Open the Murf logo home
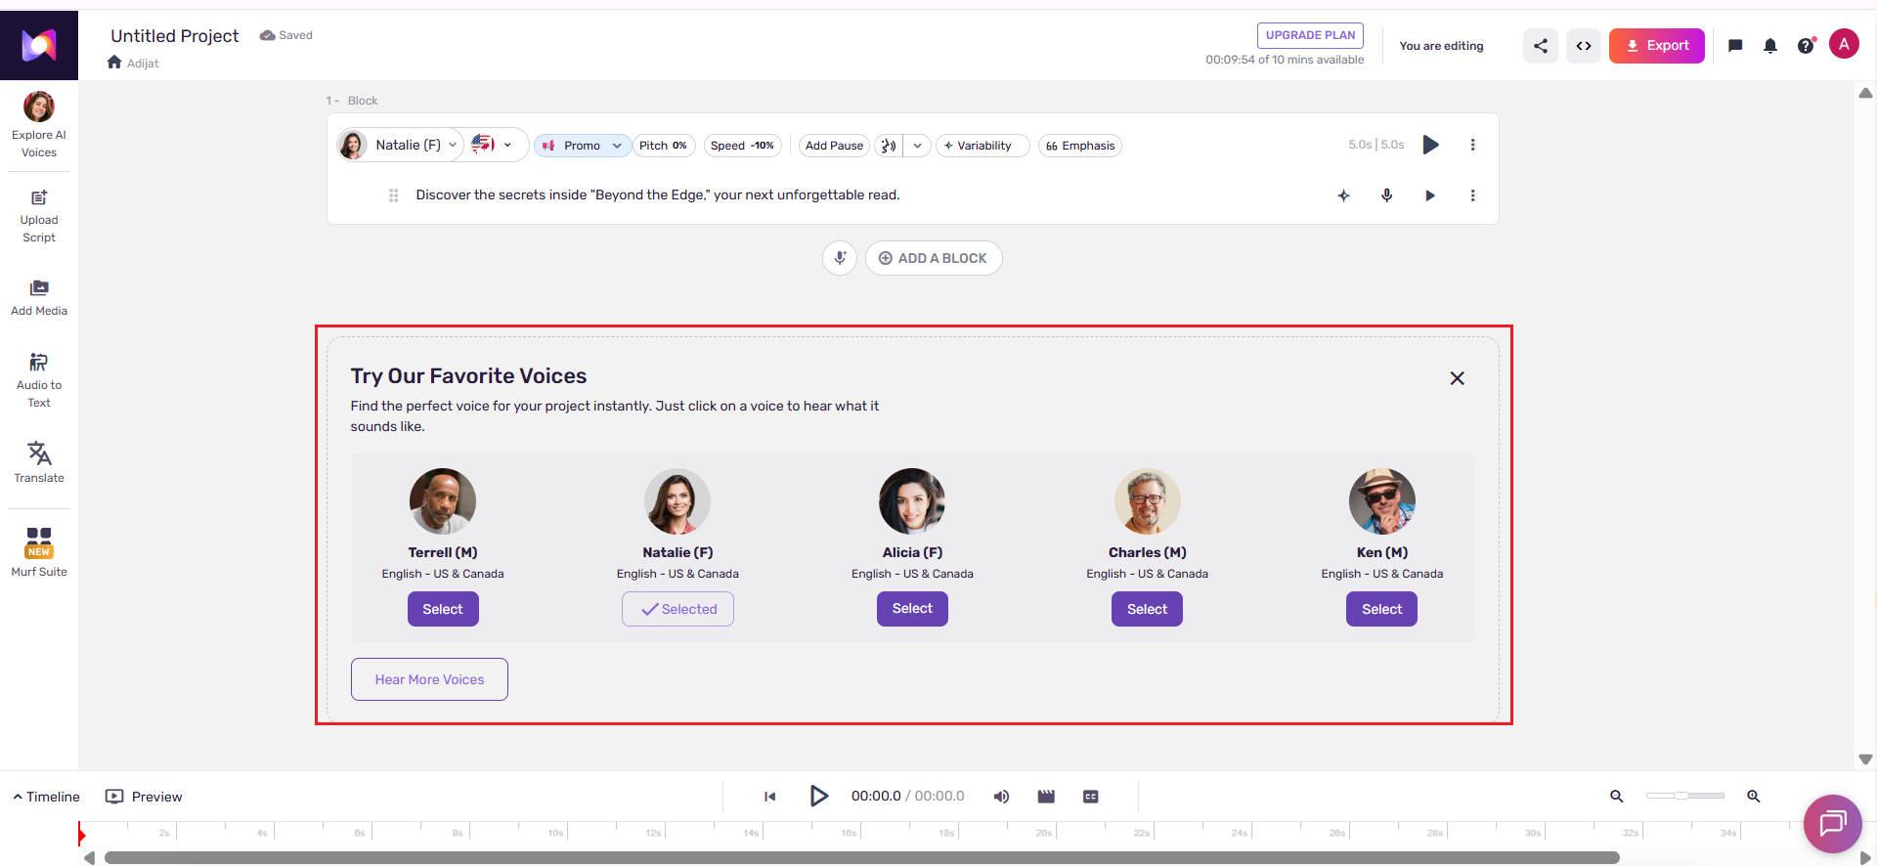 click(x=39, y=45)
